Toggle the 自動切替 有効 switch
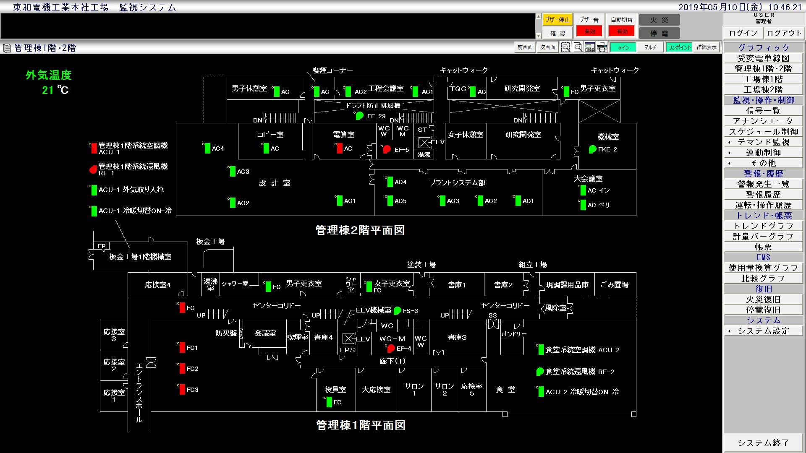 pyautogui.click(x=622, y=31)
